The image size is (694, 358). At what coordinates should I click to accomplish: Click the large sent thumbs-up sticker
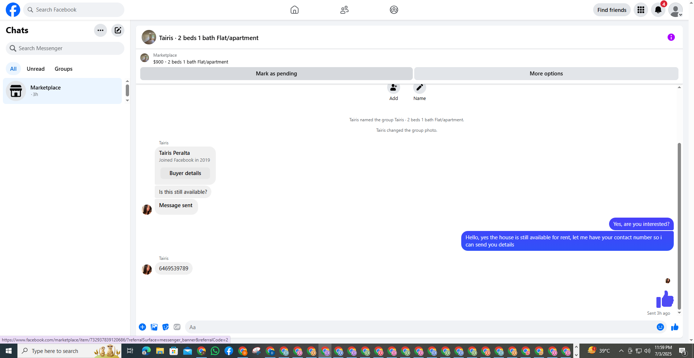[665, 299]
